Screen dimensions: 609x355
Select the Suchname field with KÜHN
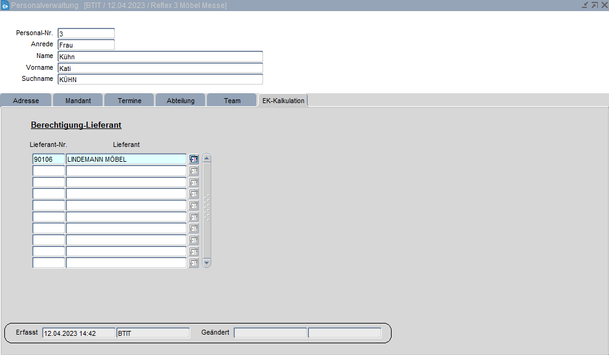point(160,80)
